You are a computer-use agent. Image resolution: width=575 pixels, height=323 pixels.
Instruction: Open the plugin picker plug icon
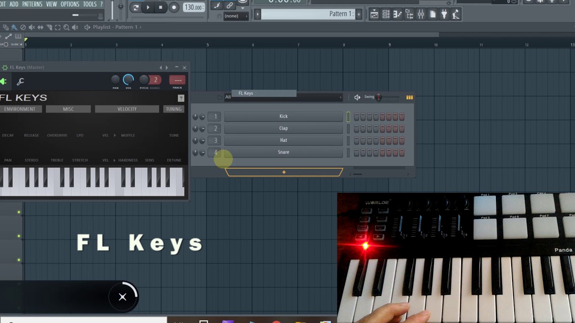coord(444,14)
